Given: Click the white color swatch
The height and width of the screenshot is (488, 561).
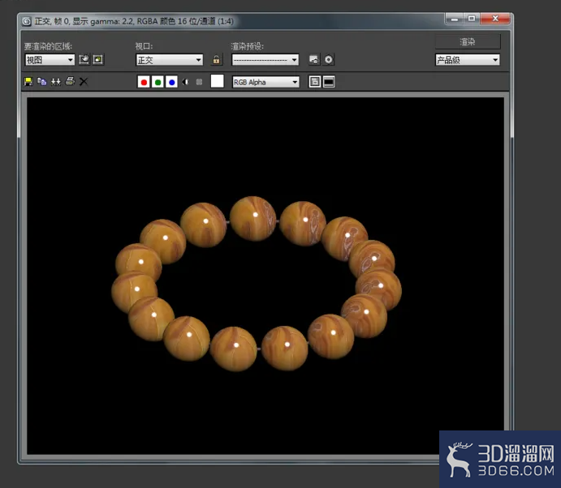Looking at the screenshot, I should tap(217, 81).
